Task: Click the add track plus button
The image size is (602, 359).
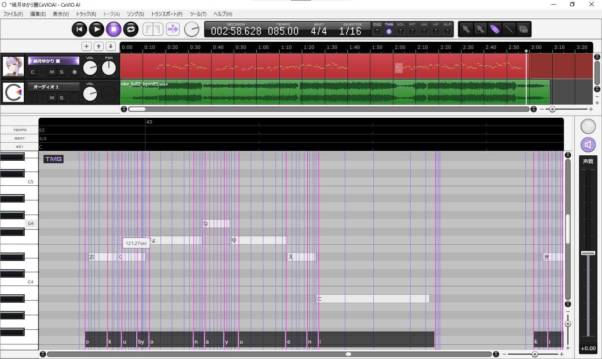Action: point(86,46)
